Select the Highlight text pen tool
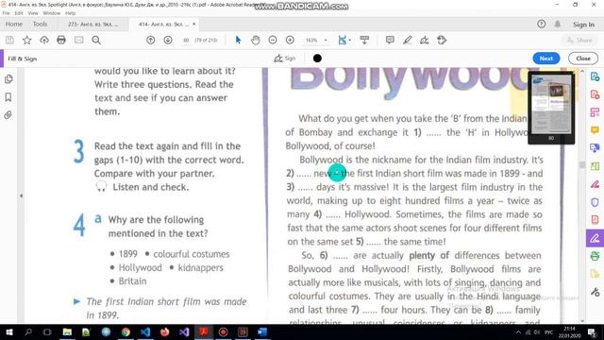The image size is (604, 340). coord(407,40)
